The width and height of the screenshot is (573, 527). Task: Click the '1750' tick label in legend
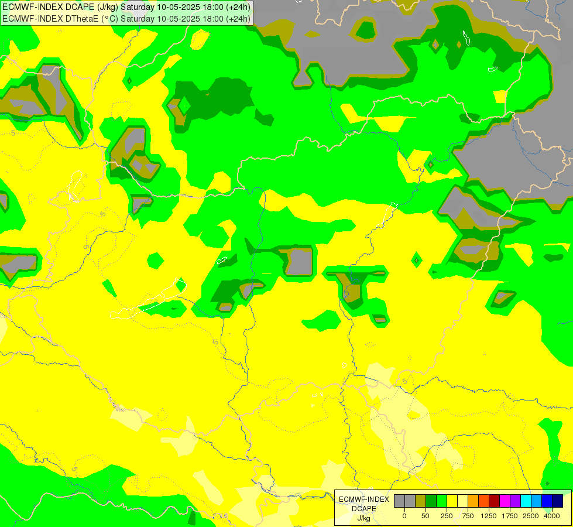(x=510, y=516)
